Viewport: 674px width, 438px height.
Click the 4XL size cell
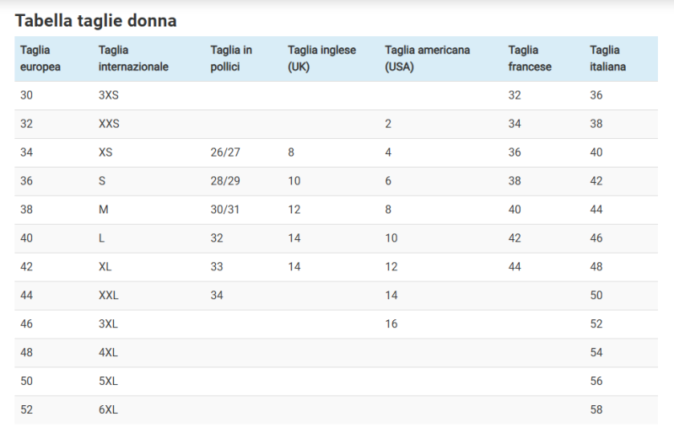pos(108,353)
